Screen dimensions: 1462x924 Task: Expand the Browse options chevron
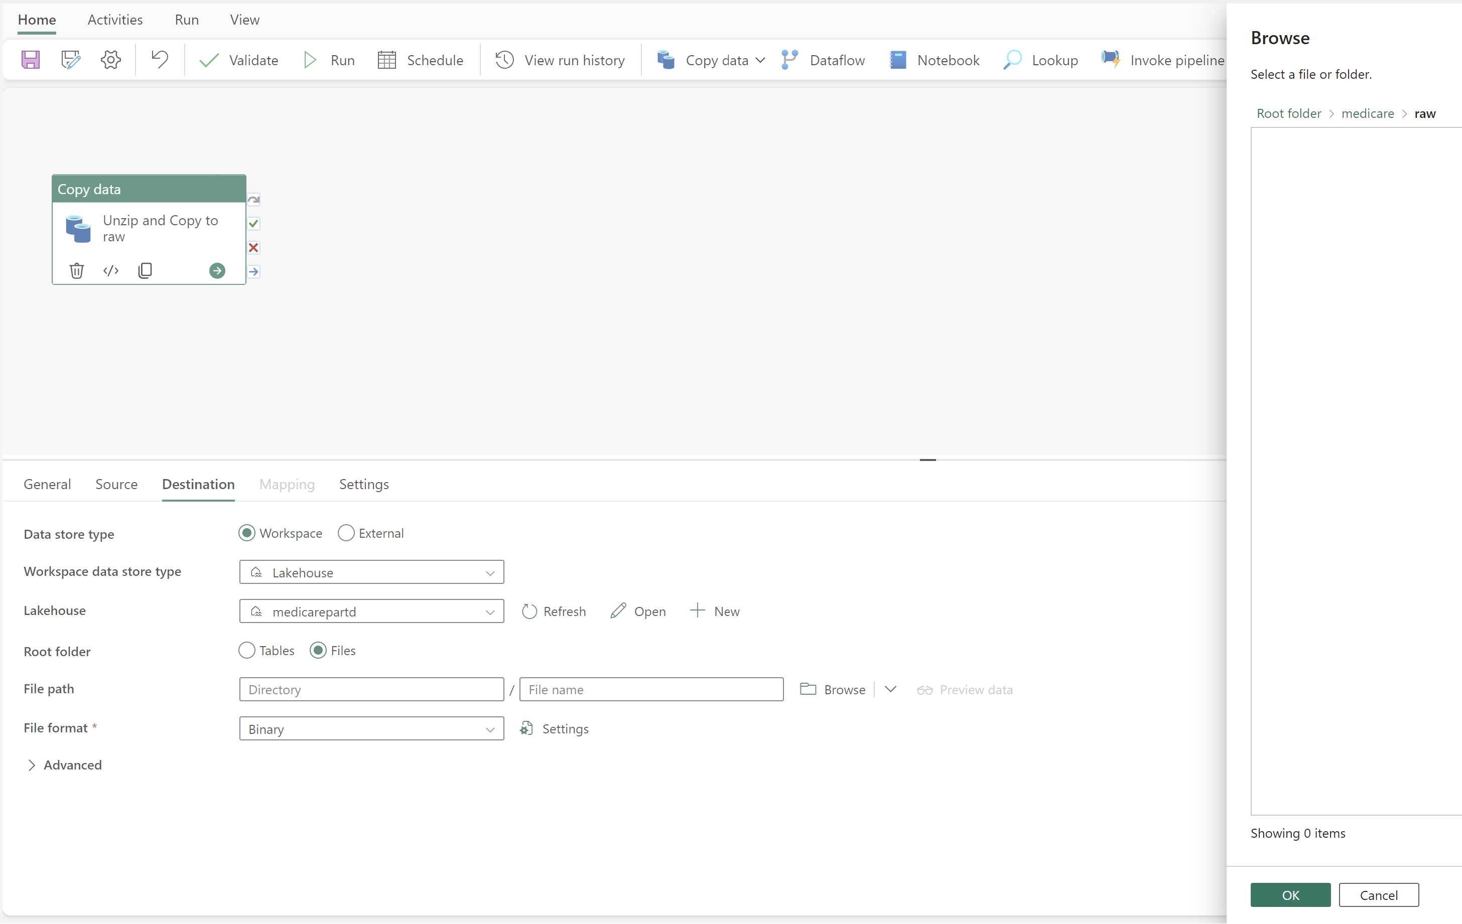pos(891,689)
